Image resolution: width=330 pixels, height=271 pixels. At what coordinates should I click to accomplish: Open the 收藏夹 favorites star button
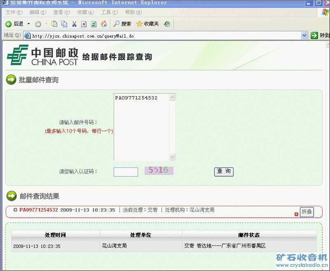pos(147,24)
